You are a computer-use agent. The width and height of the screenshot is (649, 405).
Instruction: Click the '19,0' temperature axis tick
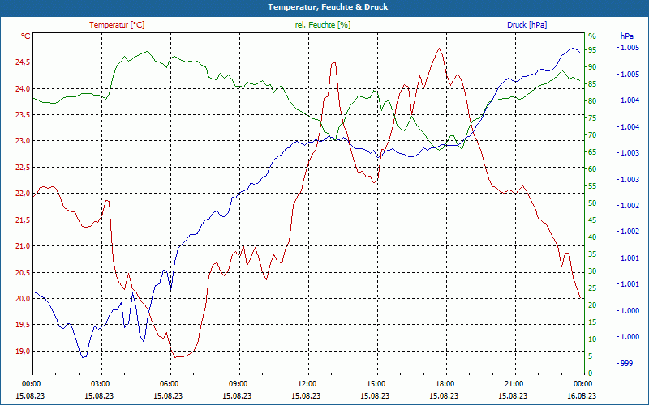tap(23, 352)
